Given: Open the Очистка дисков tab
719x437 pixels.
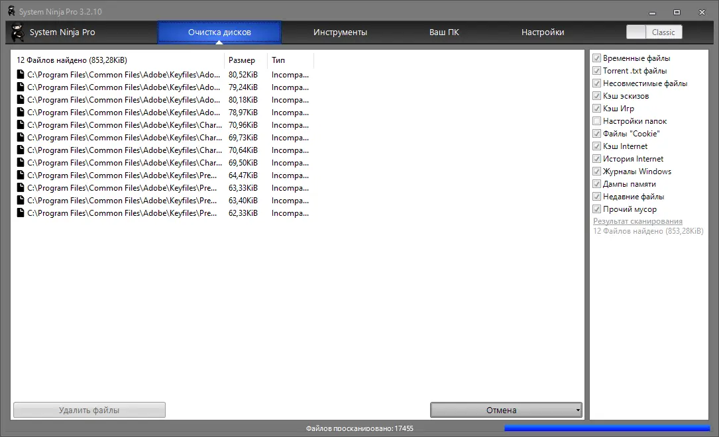Looking at the screenshot, I should (219, 32).
